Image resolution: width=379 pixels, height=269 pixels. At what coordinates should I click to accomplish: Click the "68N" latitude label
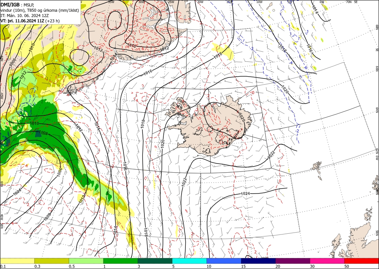tap(377, 27)
